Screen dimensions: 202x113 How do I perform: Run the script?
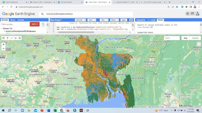coord(103,20)
